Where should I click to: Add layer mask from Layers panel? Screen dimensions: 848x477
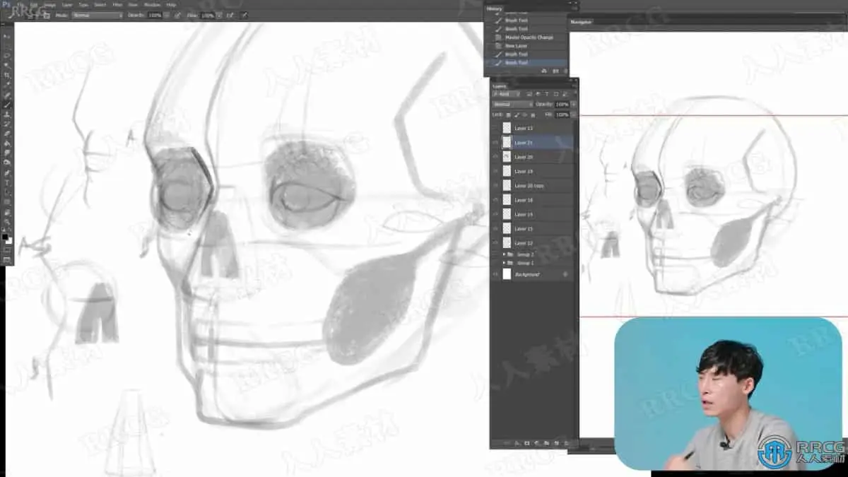pyautogui.click(x=527, y=443)
